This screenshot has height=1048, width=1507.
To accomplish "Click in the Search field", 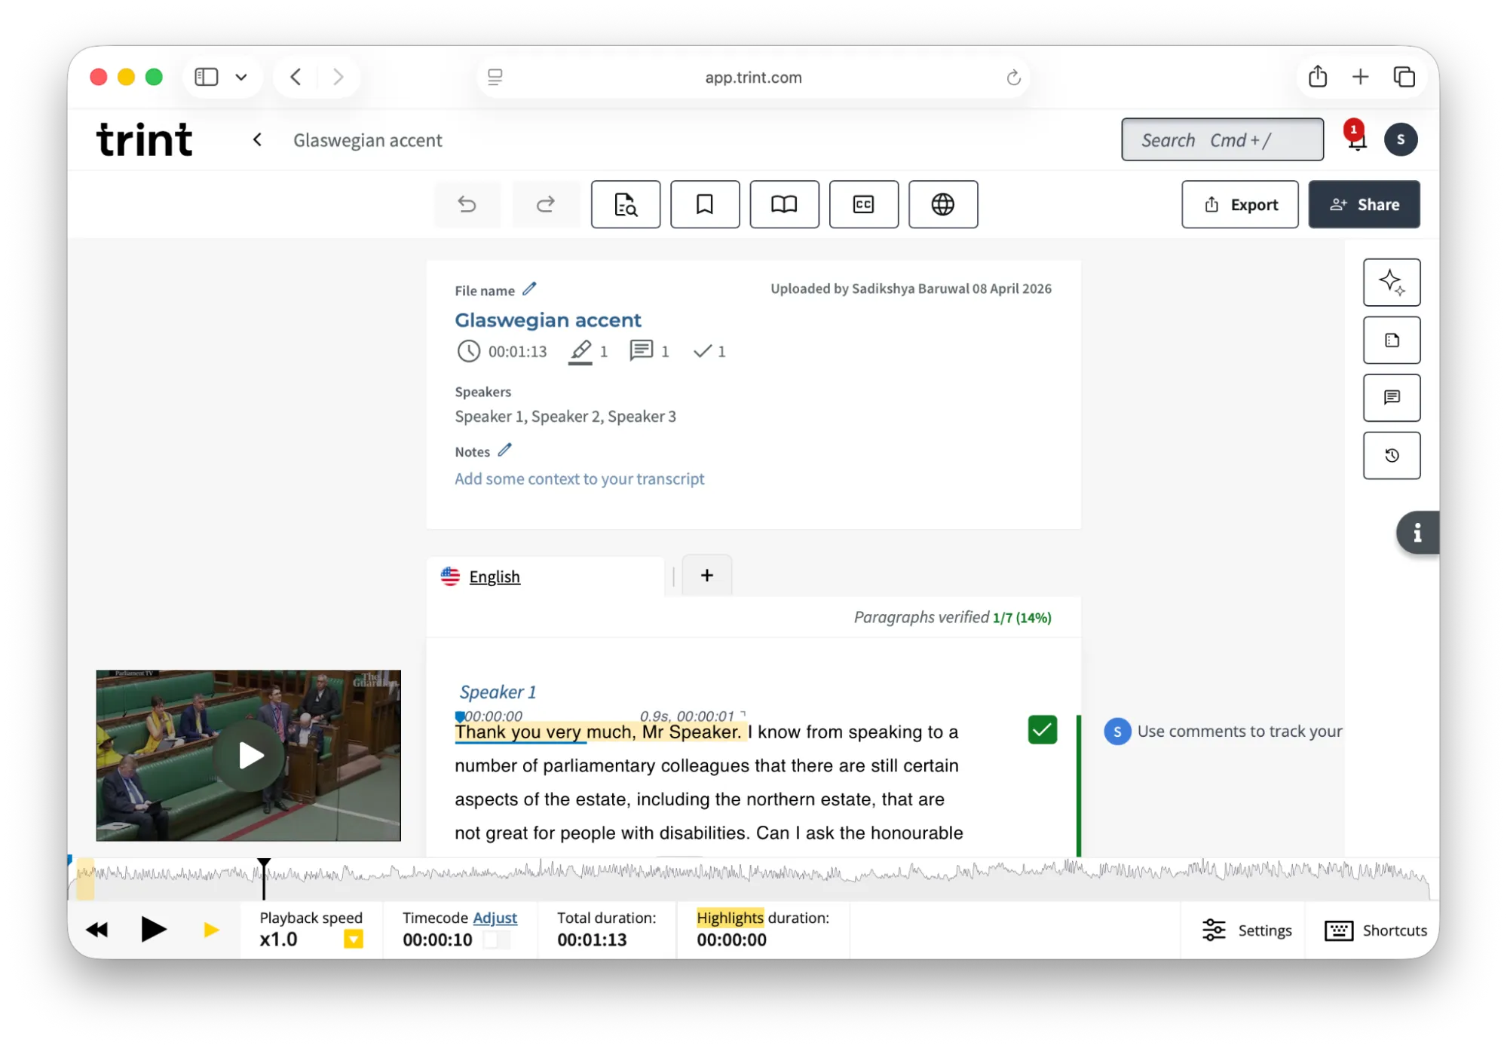I will coord(1222,139).
